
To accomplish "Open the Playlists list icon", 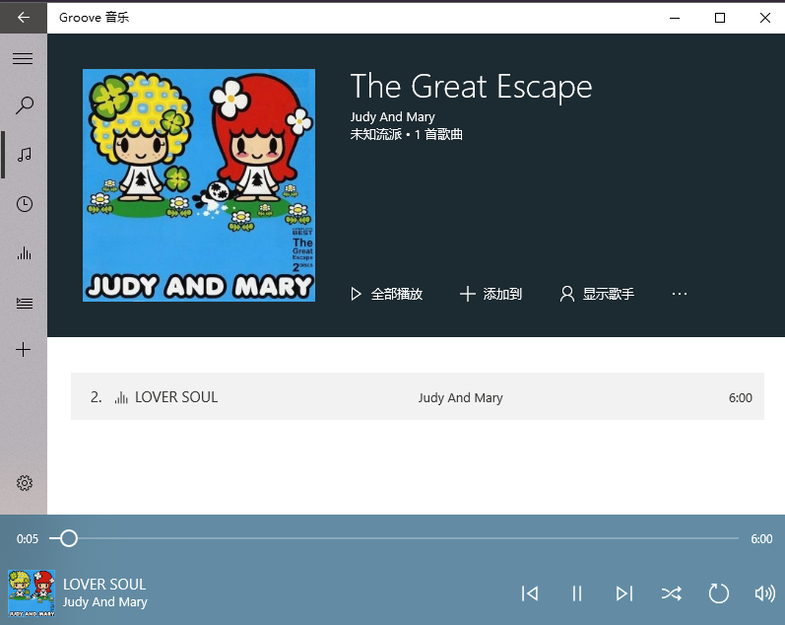I will 24,304.
